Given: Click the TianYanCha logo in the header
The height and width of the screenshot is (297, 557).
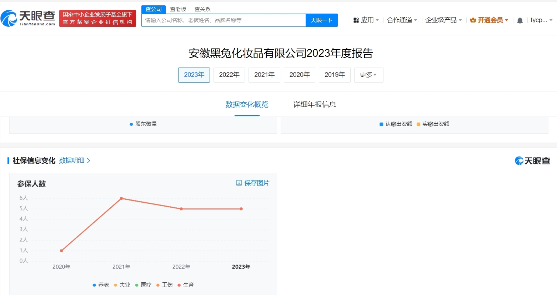Looking at the screenshot, I should point(28,18).
